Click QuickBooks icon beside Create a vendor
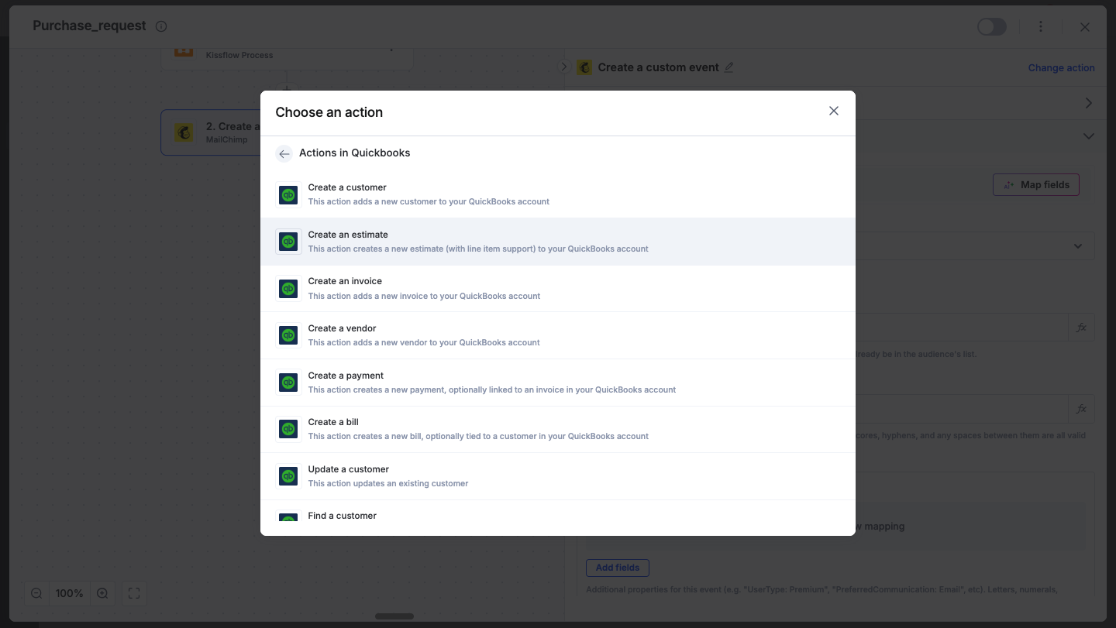 [288, 335]
